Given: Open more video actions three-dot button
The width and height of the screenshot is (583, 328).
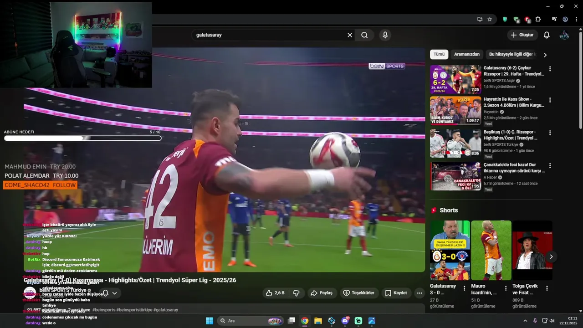Looking at the screenshot, I should [419, 293].
